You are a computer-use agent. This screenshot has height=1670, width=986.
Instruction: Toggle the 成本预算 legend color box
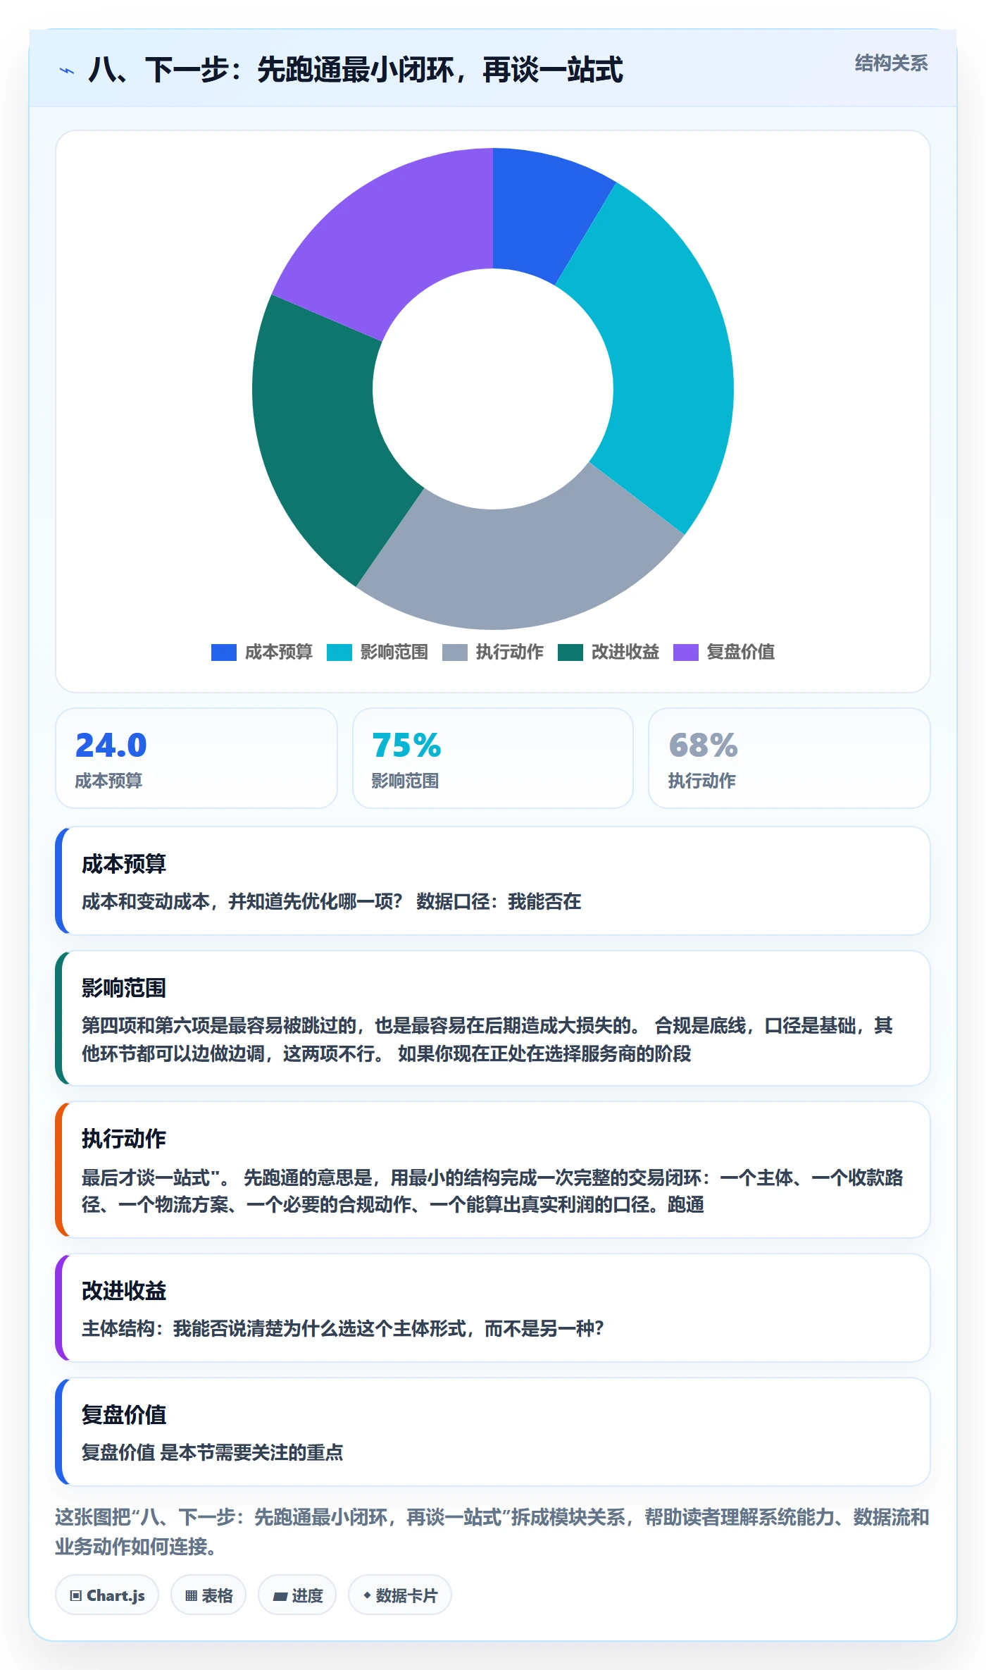223,652
